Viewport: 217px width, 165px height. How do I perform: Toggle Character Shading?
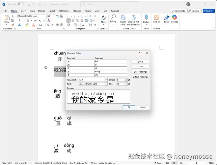(x=57, y=25)
